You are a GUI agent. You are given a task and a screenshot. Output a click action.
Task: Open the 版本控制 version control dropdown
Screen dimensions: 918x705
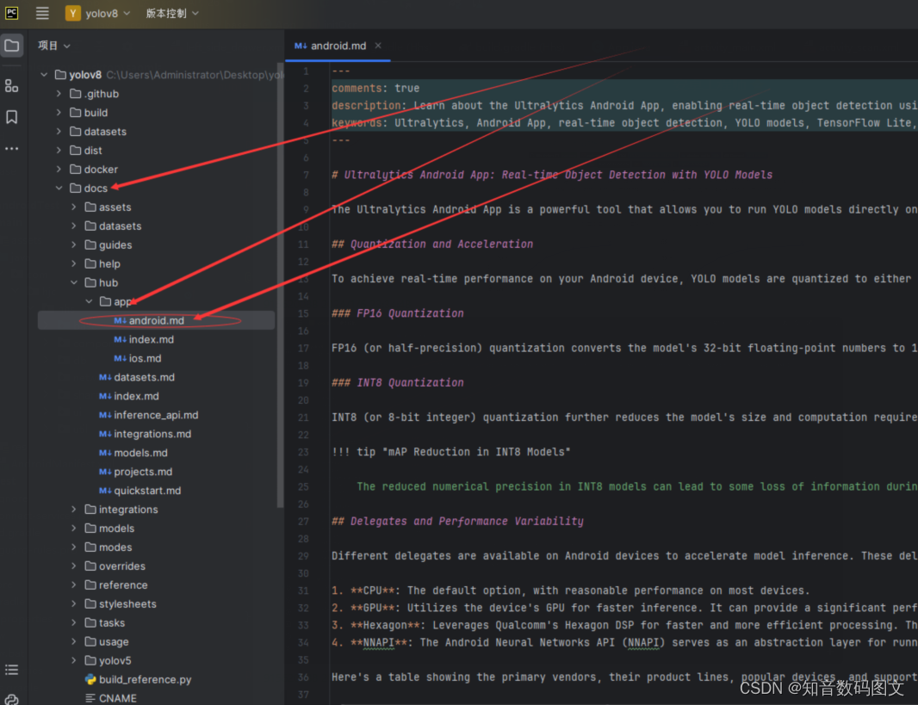[172, 13]
